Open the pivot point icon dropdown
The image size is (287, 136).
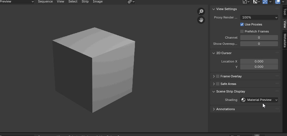click(x=131, y=2)
